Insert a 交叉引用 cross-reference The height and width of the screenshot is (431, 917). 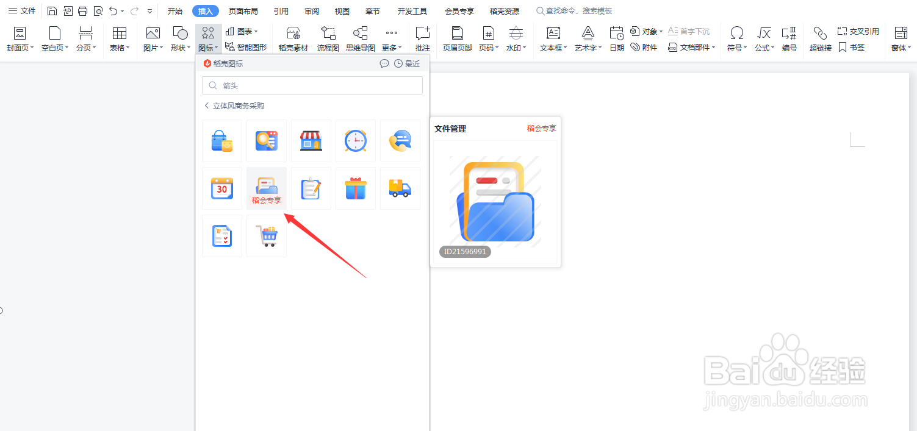click(858, 32)
